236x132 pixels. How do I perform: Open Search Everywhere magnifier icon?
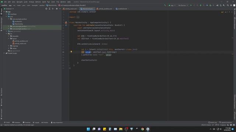point(228,5)
